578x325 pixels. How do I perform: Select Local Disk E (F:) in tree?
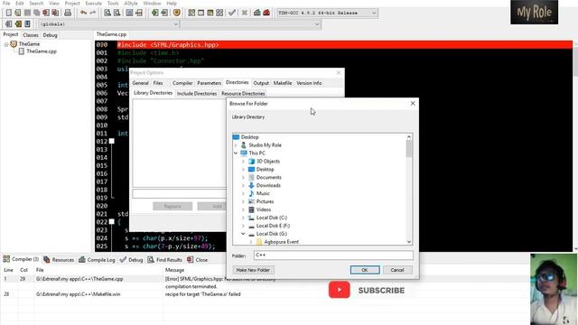273,226
